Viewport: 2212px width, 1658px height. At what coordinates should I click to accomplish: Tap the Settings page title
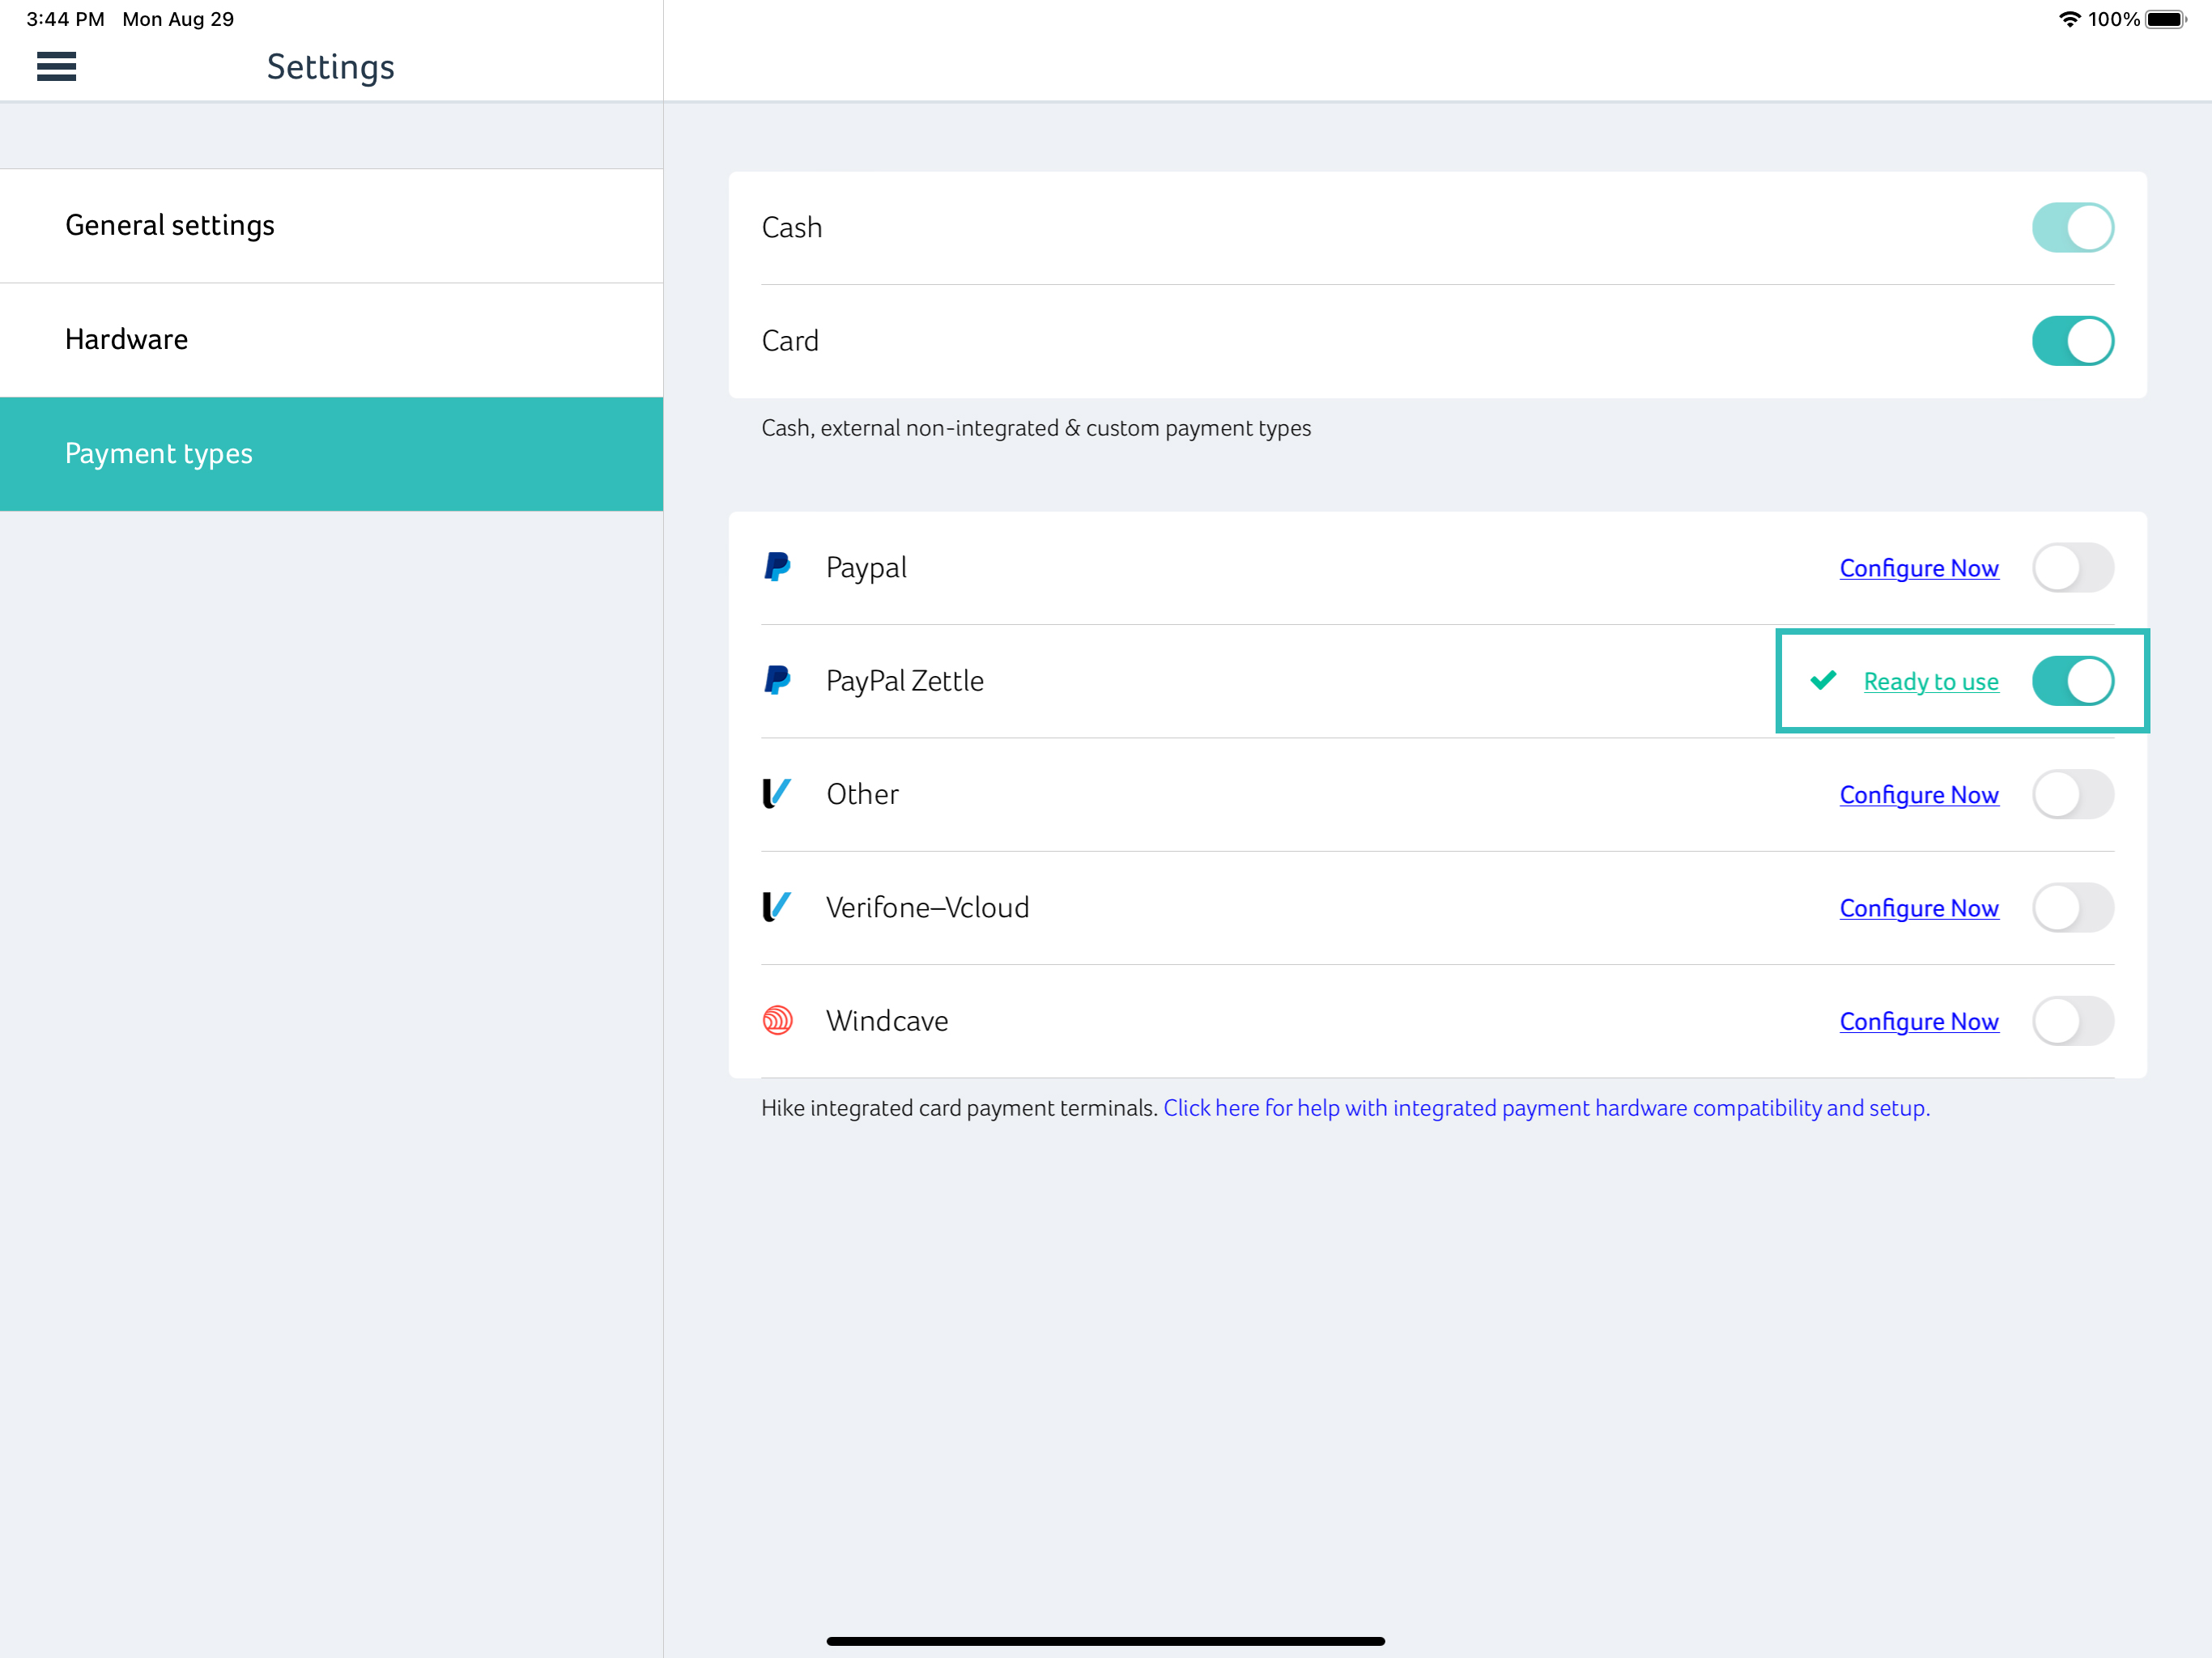tap(331, 67)
